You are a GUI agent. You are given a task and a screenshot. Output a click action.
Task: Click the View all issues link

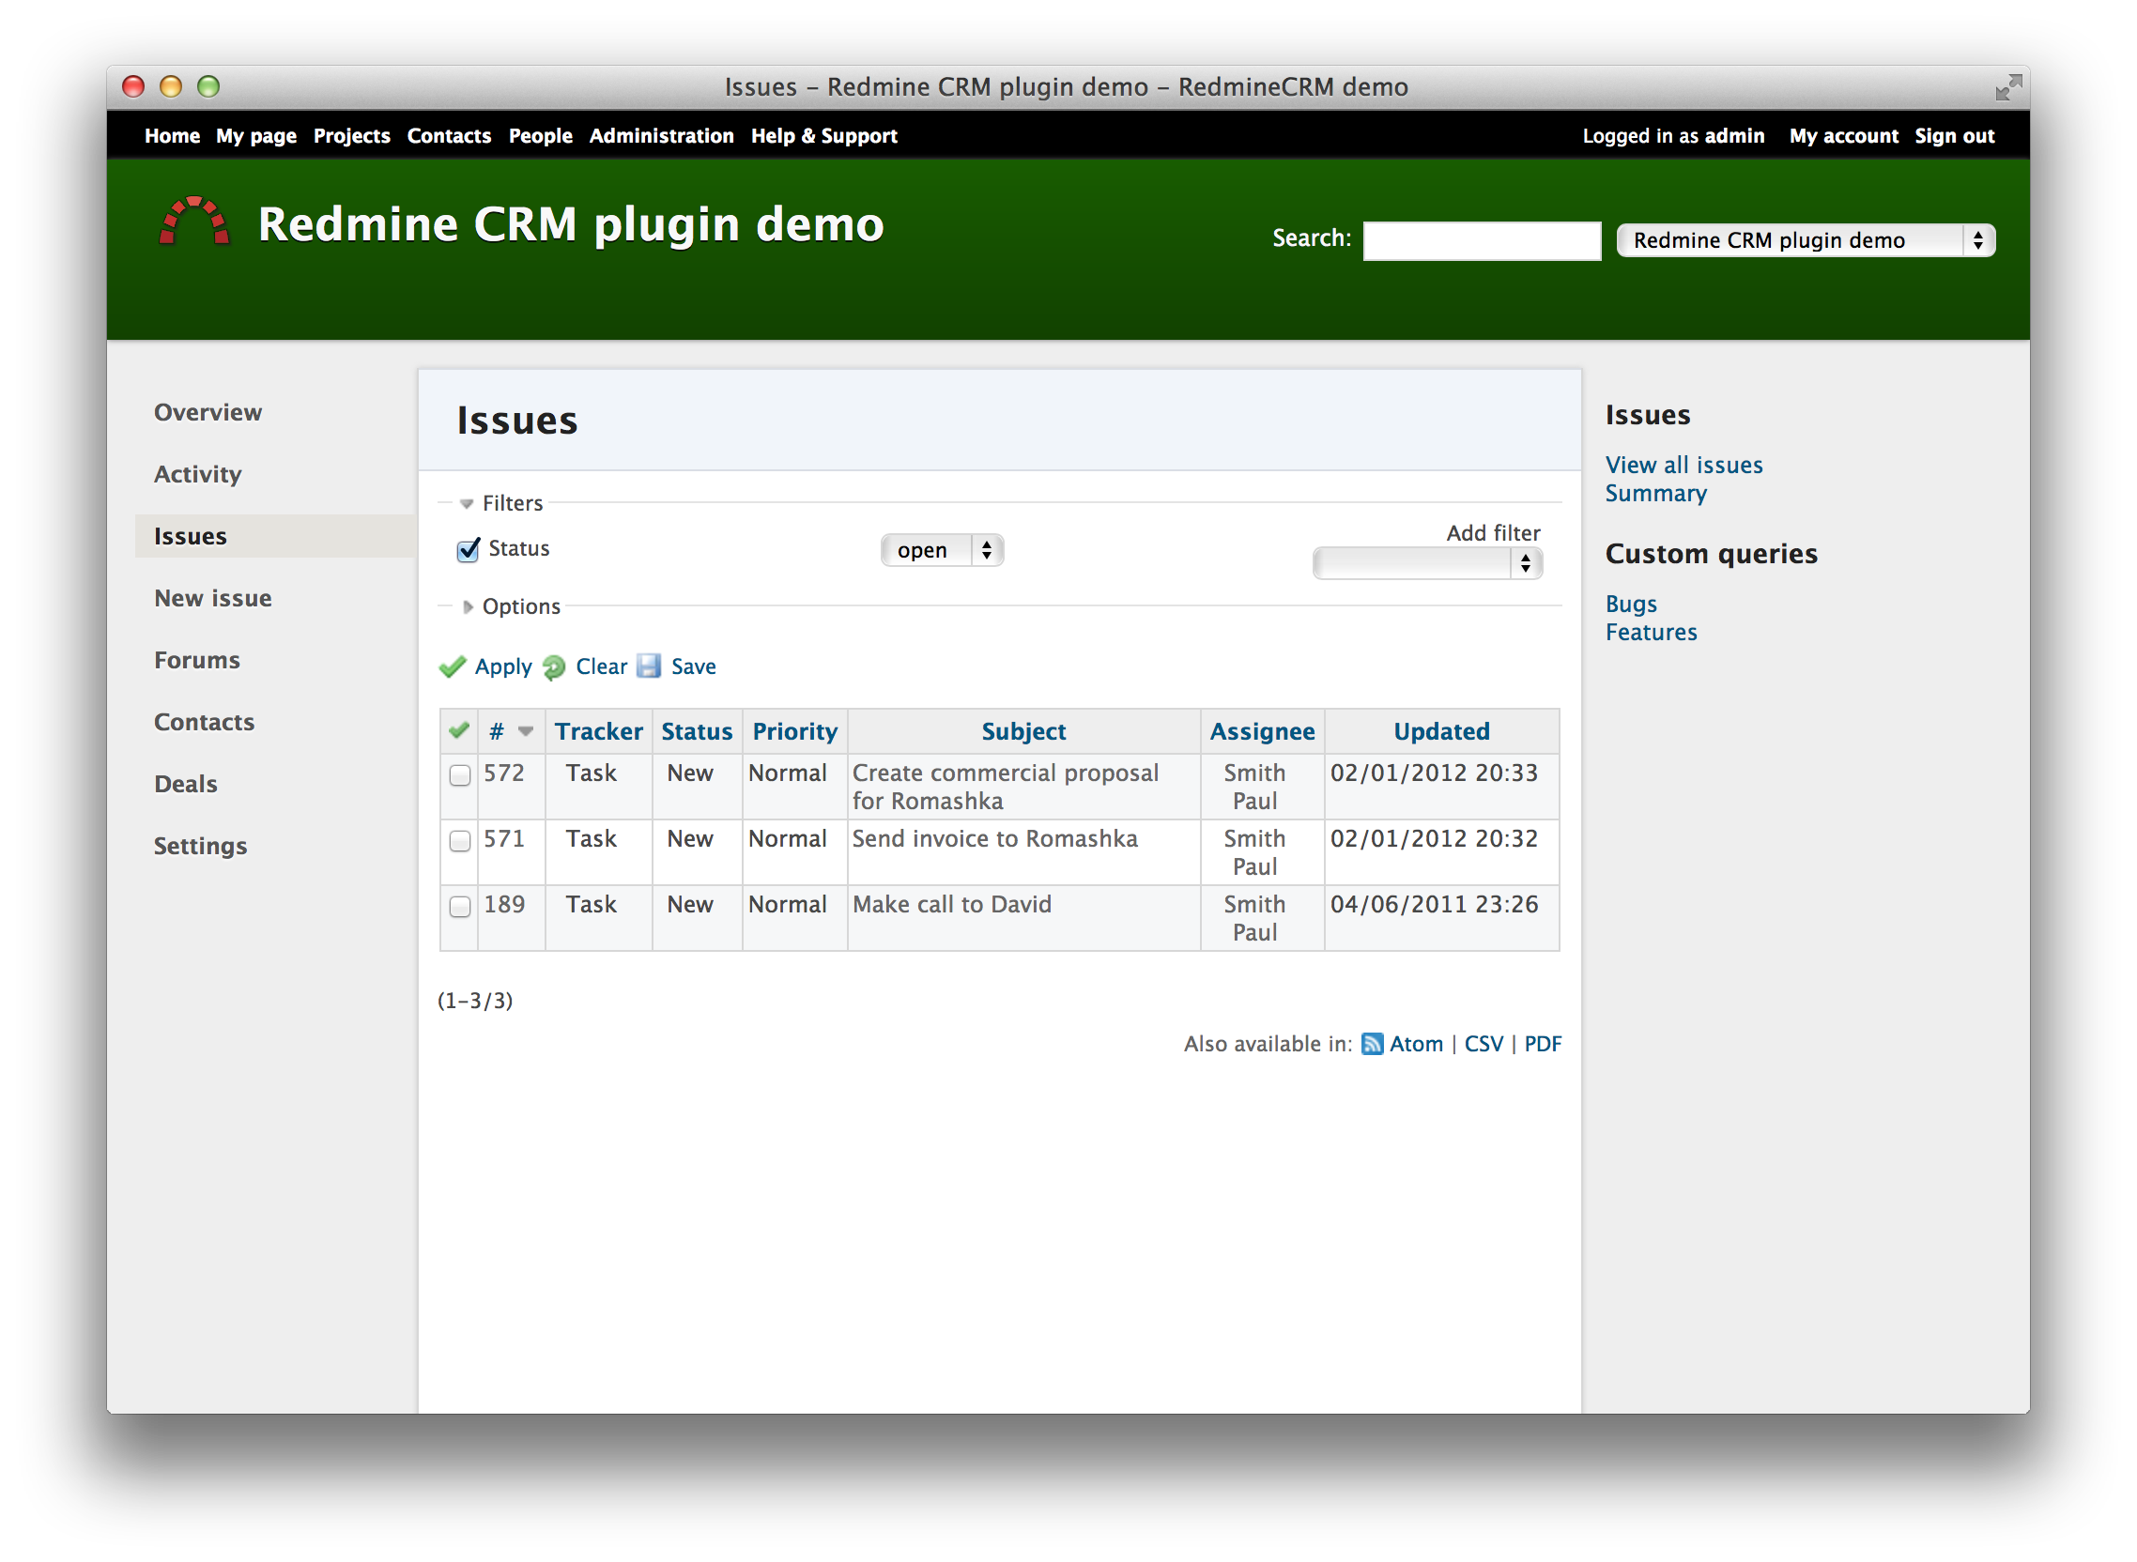[1683, 466]
